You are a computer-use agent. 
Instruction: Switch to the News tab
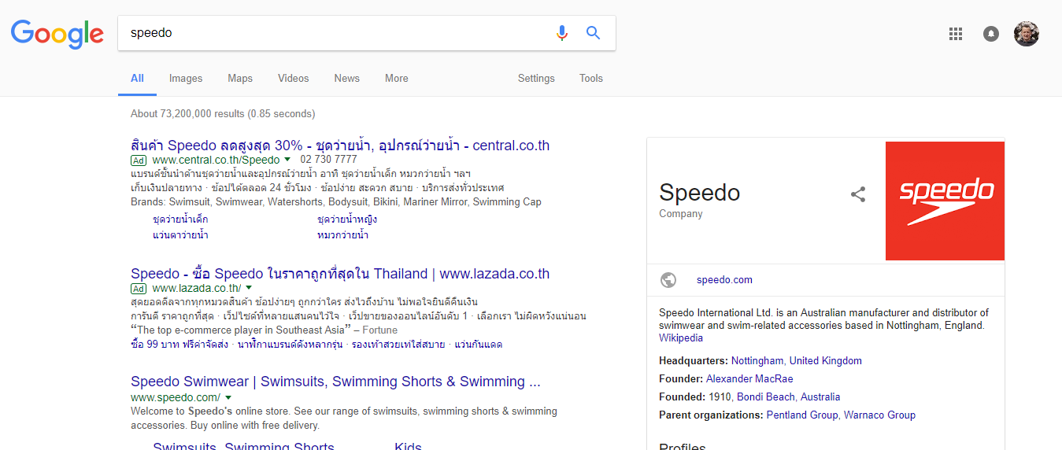(x=346, y=79)
